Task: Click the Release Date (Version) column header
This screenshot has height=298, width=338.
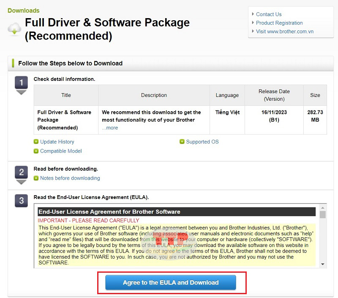Action: coord(274,95)
